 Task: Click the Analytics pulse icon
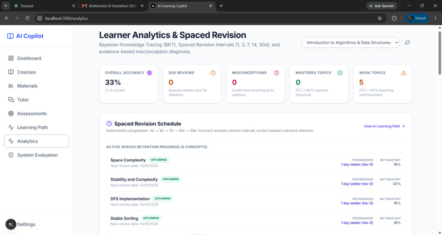point(11,141)
